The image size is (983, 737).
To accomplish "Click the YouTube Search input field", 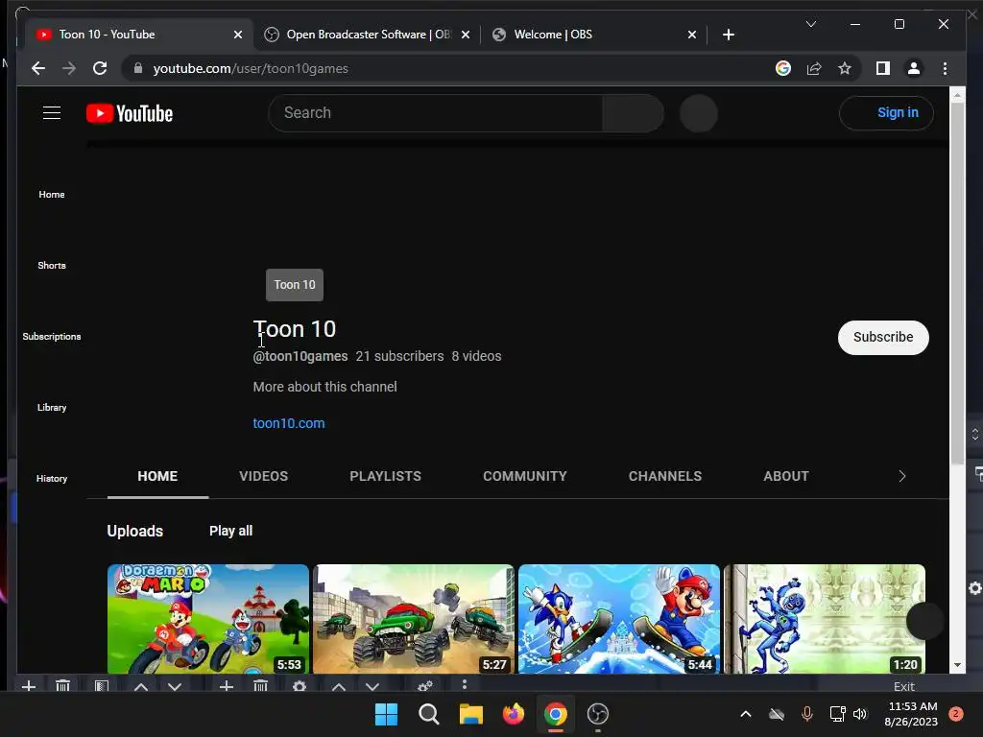I will (435, 113).
